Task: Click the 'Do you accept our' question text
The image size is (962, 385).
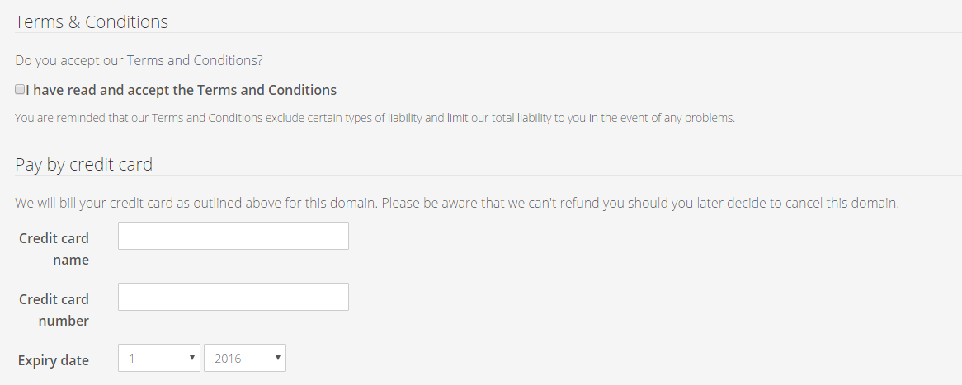Action: (70, 60)
